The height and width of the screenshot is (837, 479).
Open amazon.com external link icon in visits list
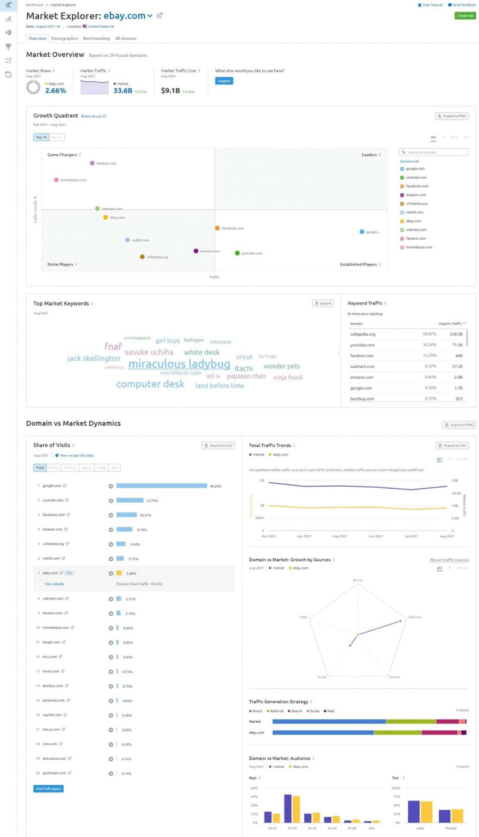point(67,529)
